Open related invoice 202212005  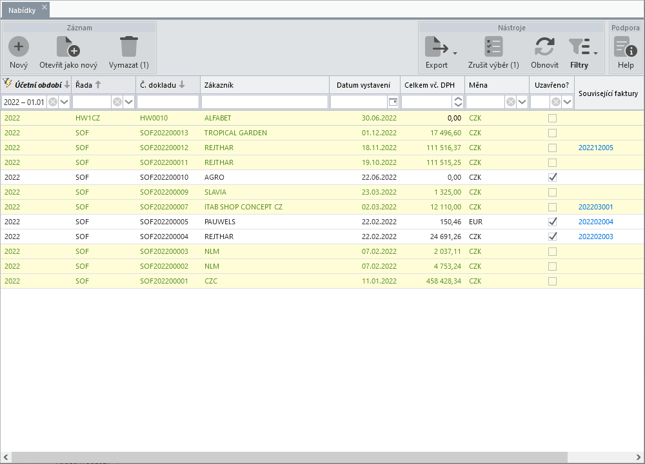(595, 148)
